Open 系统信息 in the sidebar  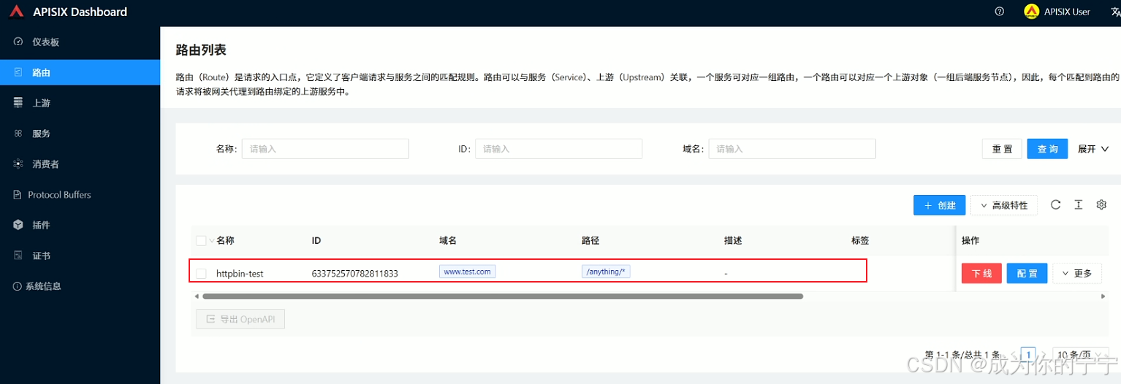tap(80, 286)
